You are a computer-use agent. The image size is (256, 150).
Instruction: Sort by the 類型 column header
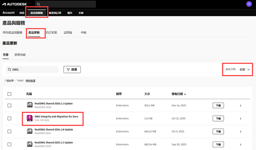[x=119, y=94]
